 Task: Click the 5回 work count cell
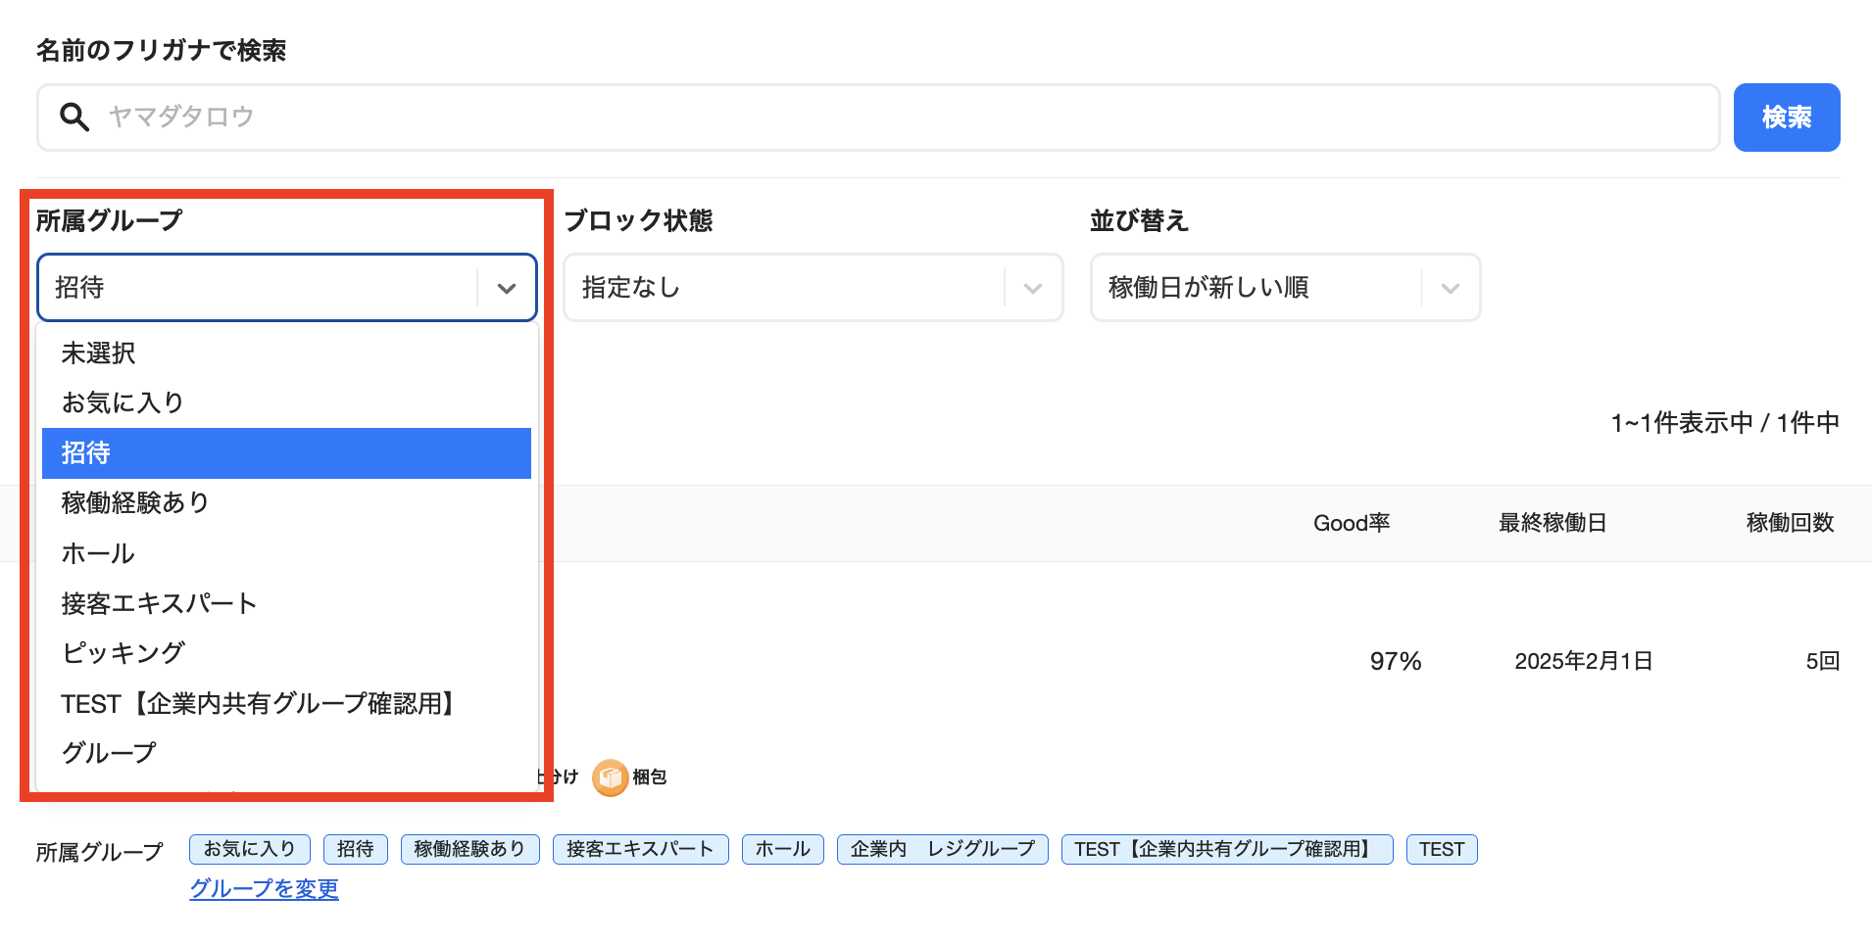(1823, 662)
